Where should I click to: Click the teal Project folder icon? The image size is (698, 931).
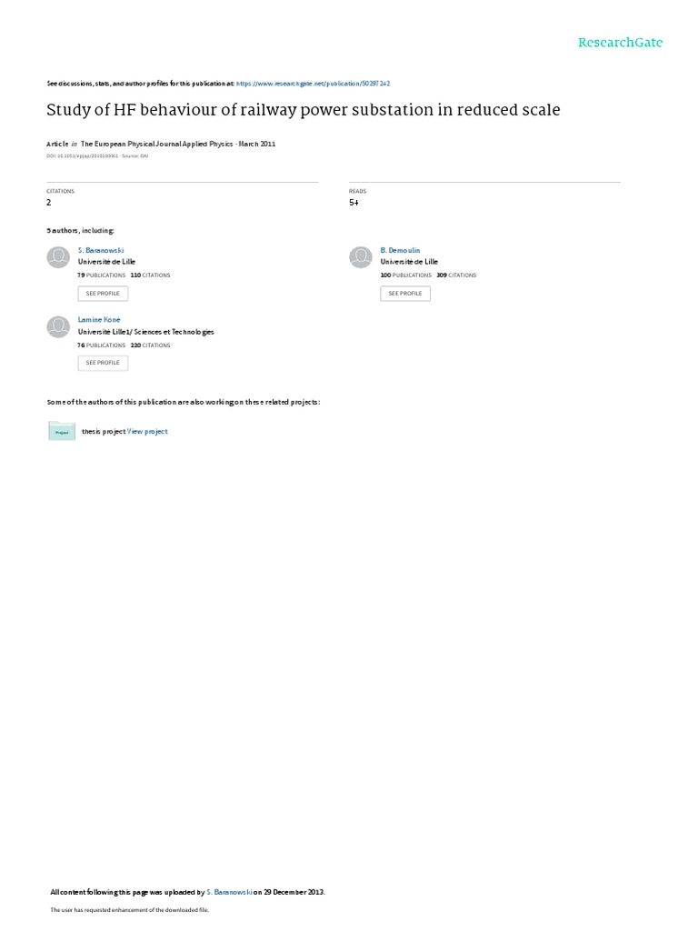[62, 431]
